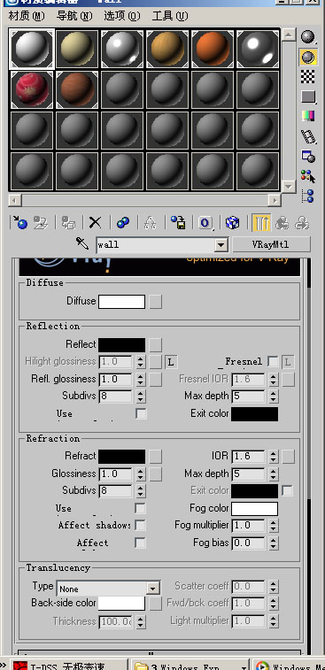The image size is (325, 670).
Task: Toggle Use checkbox in Reflection group
Action: 141,413
